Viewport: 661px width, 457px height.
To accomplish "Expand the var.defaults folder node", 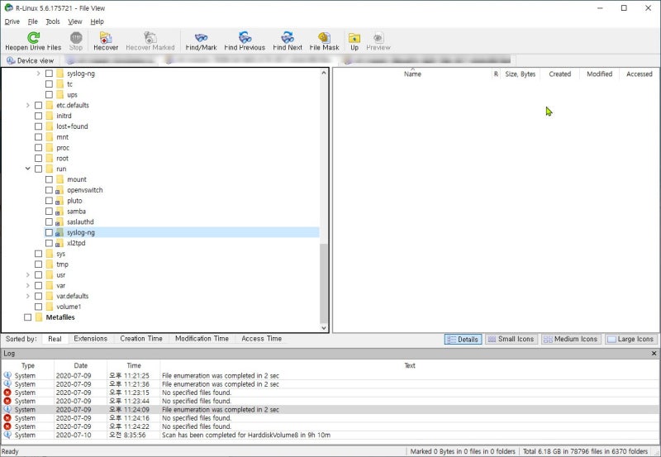I will click(x=28, y=296).
